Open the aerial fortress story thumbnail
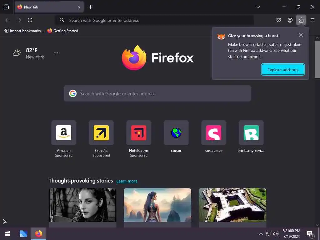Screen dimensions: 320x240 (x=232, y=205)
